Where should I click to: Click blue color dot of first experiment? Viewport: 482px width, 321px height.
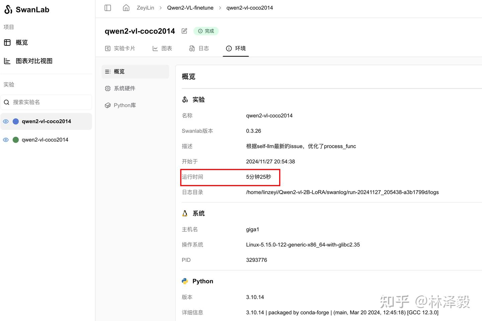pos(16,121)
